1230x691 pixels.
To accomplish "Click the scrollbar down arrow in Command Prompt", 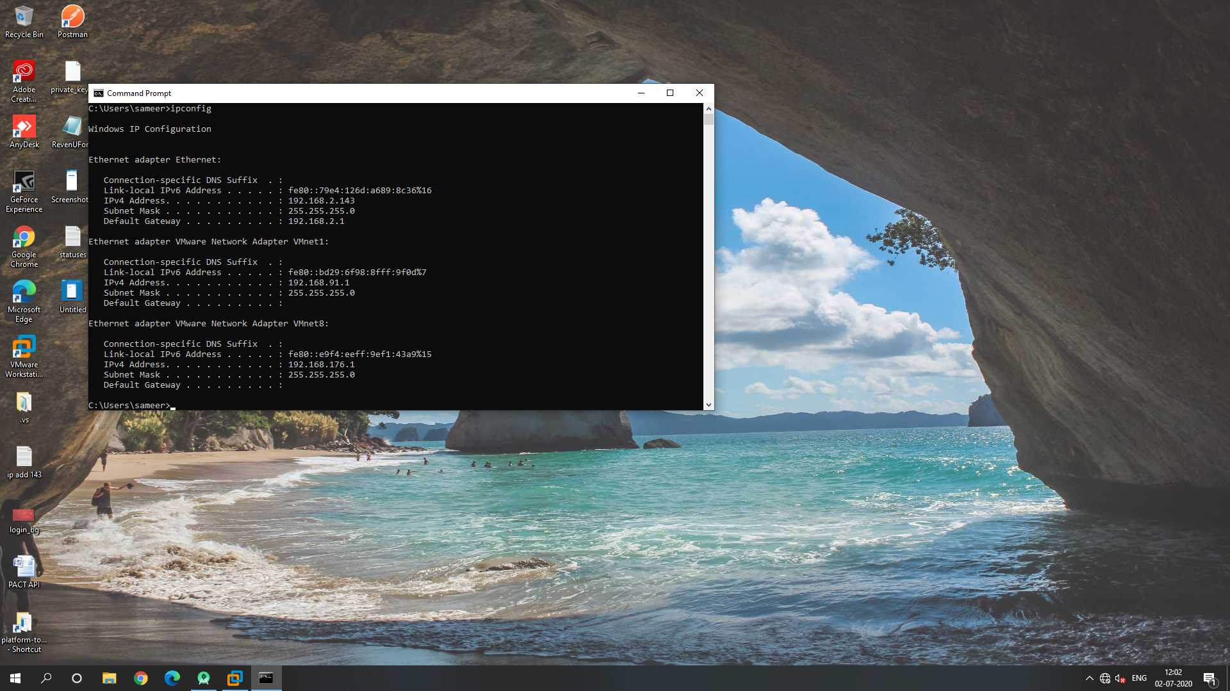I will pyautogui.click(x=709, y=404).
